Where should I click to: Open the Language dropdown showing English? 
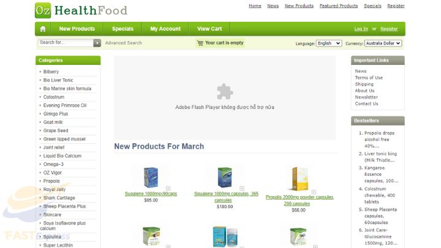(329, 43)
